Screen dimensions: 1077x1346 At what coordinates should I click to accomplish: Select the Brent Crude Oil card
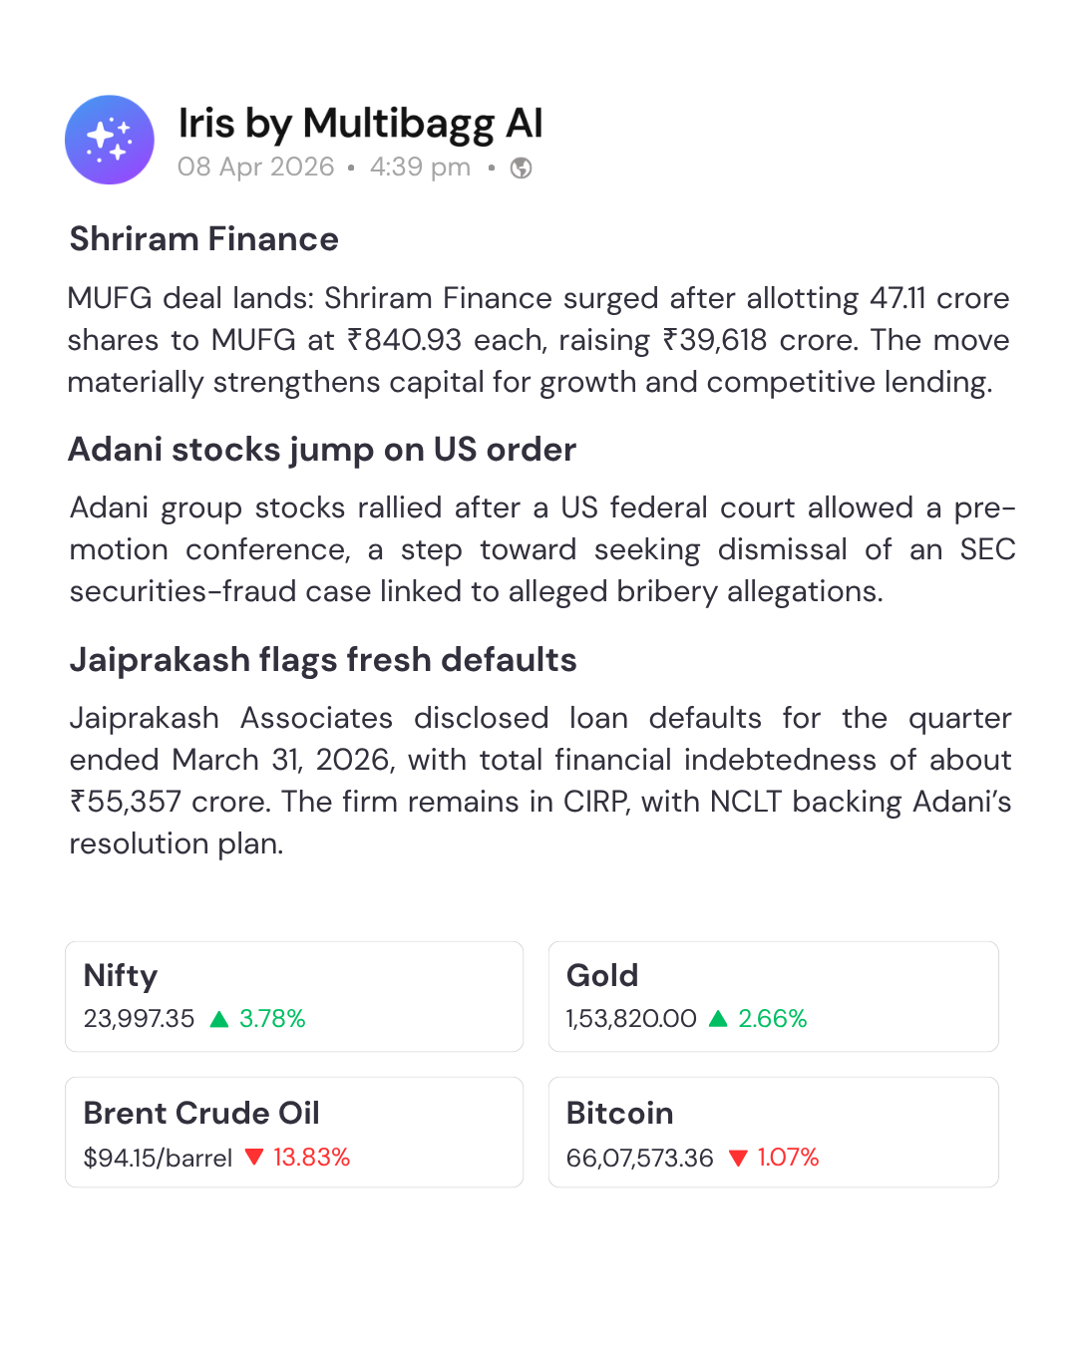294,1132
